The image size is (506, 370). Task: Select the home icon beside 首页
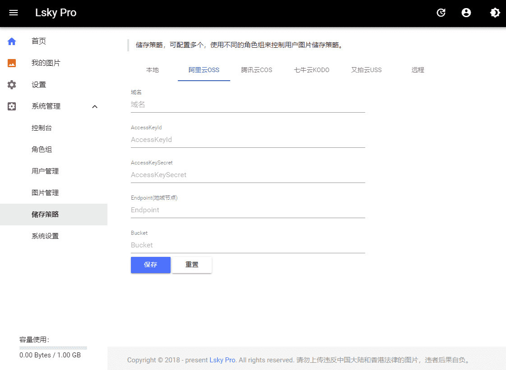tap(11, 41)
